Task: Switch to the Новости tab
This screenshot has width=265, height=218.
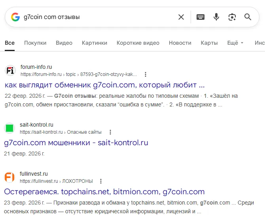Action: tap(180, 43)
